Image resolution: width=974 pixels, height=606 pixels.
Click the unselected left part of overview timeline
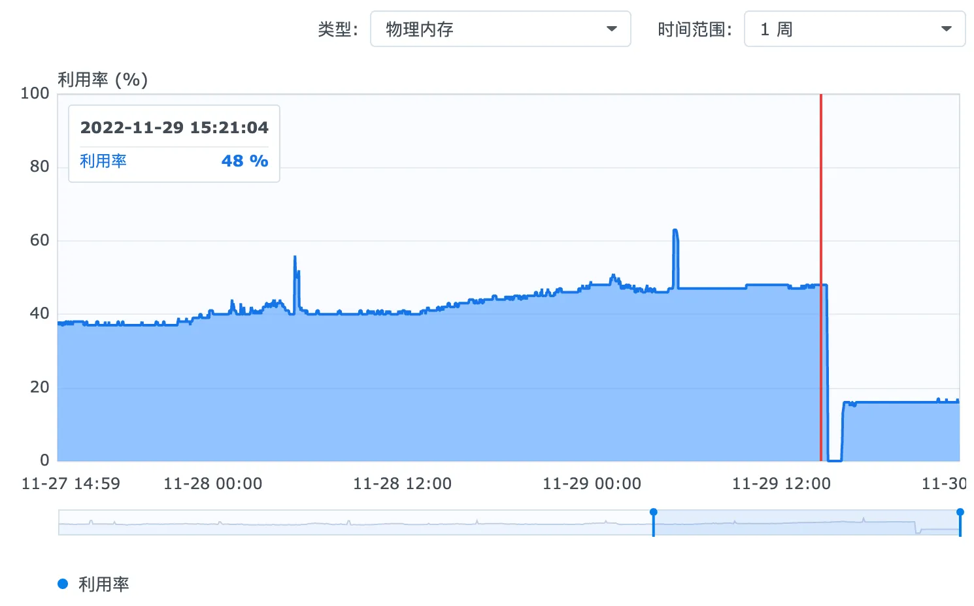pos(353,522)
